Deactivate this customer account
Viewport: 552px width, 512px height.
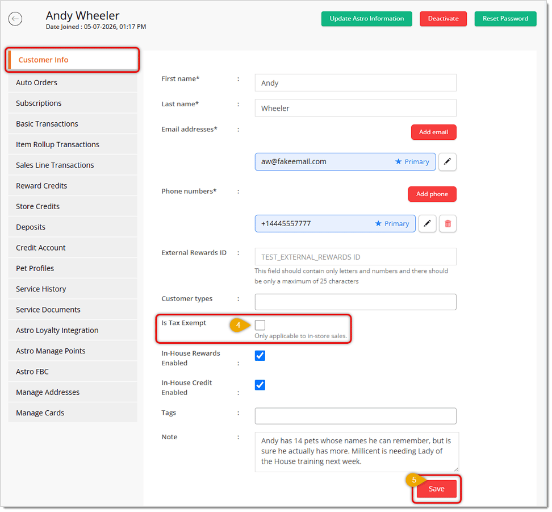[x=444, y=19]
